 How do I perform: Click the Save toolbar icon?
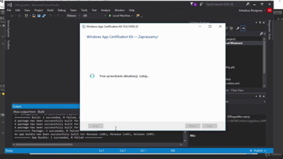pyautogui.click(x=39, y=16)
